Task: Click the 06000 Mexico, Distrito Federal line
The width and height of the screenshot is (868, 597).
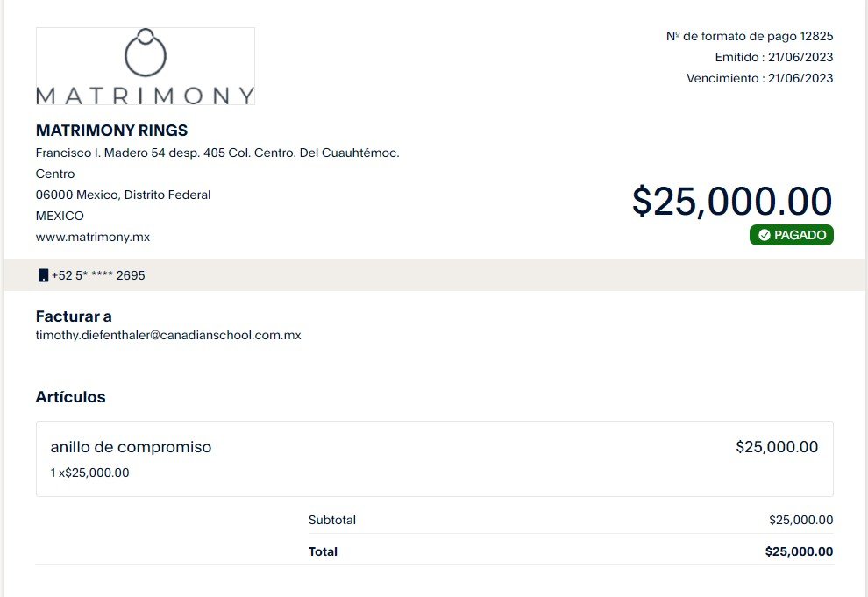Action: tap(123, 195)
